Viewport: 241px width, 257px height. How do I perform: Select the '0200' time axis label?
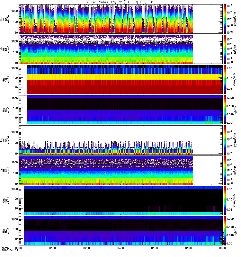point(86,248)
